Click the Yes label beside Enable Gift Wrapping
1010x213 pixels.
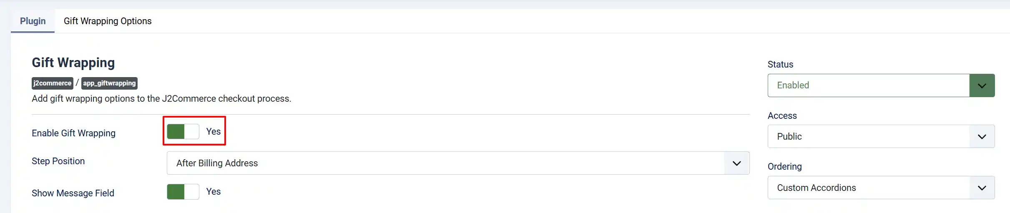click(214, 131)
